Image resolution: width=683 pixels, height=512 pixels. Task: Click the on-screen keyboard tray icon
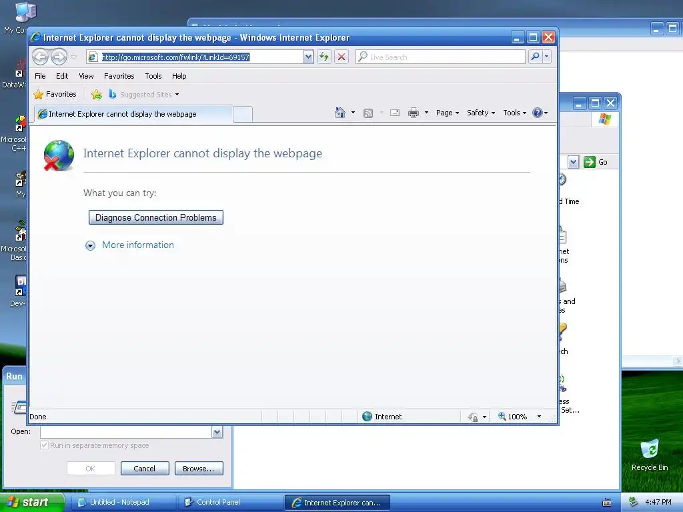coord(607,503)
